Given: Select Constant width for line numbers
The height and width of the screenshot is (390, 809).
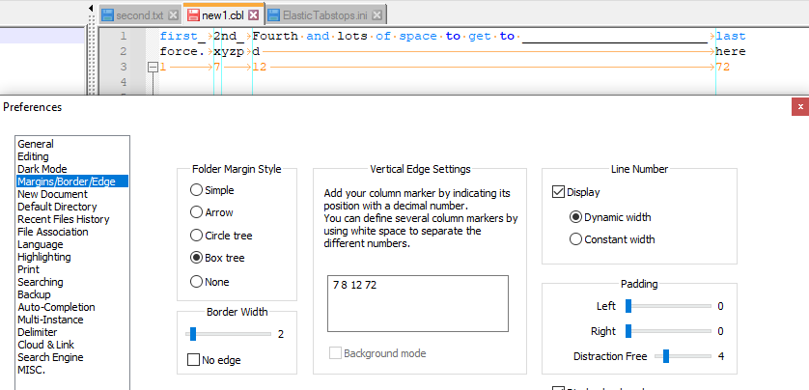Looking at the screenshot, I should click(x=575, y=239).
